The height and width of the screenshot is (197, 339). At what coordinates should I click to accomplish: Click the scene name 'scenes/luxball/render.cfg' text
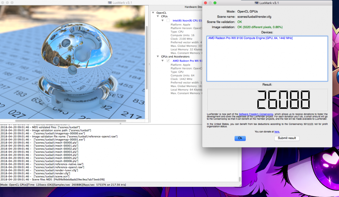(254, 17)
